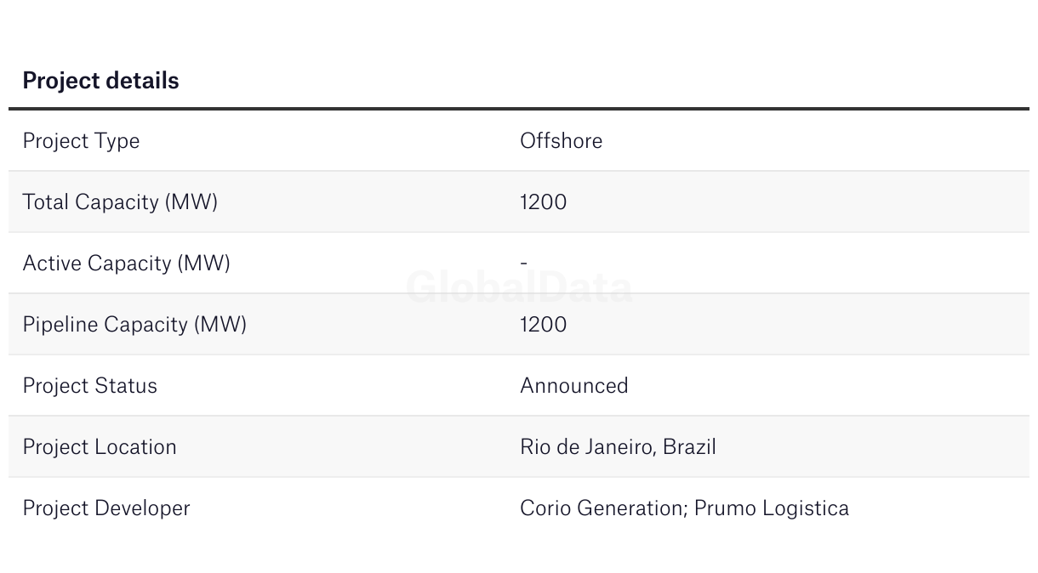Click the faint GlobalData watermark

519,287
